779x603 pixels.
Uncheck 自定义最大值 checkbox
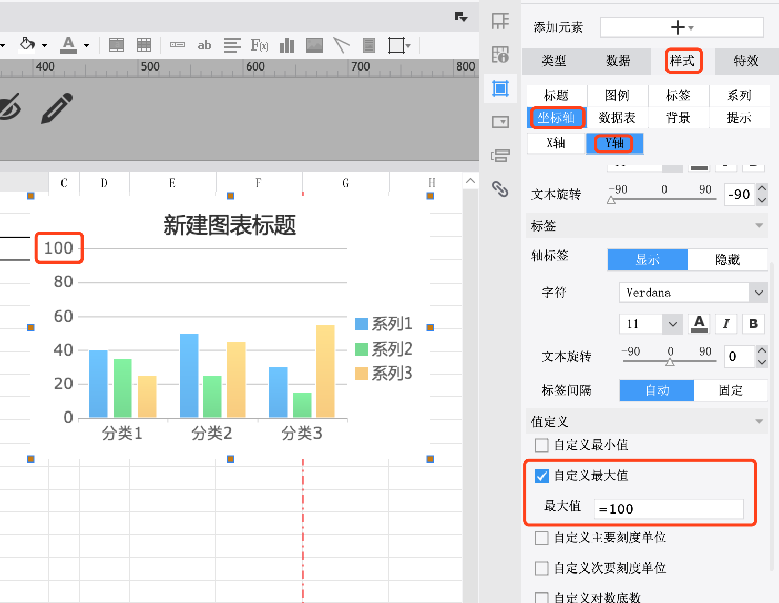tap(541, 476)
